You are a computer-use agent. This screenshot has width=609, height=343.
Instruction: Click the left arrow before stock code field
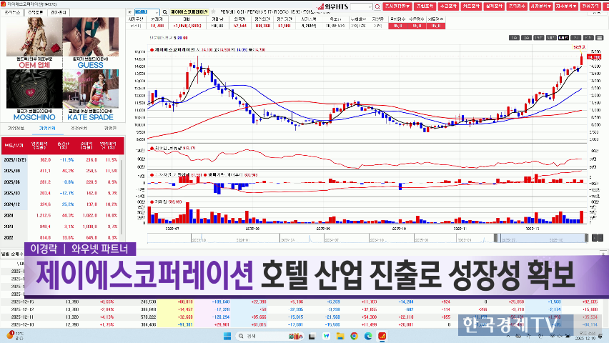130,12
